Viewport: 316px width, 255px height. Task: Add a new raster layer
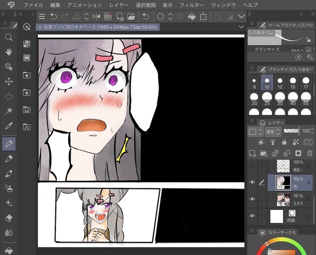[252, 153]
